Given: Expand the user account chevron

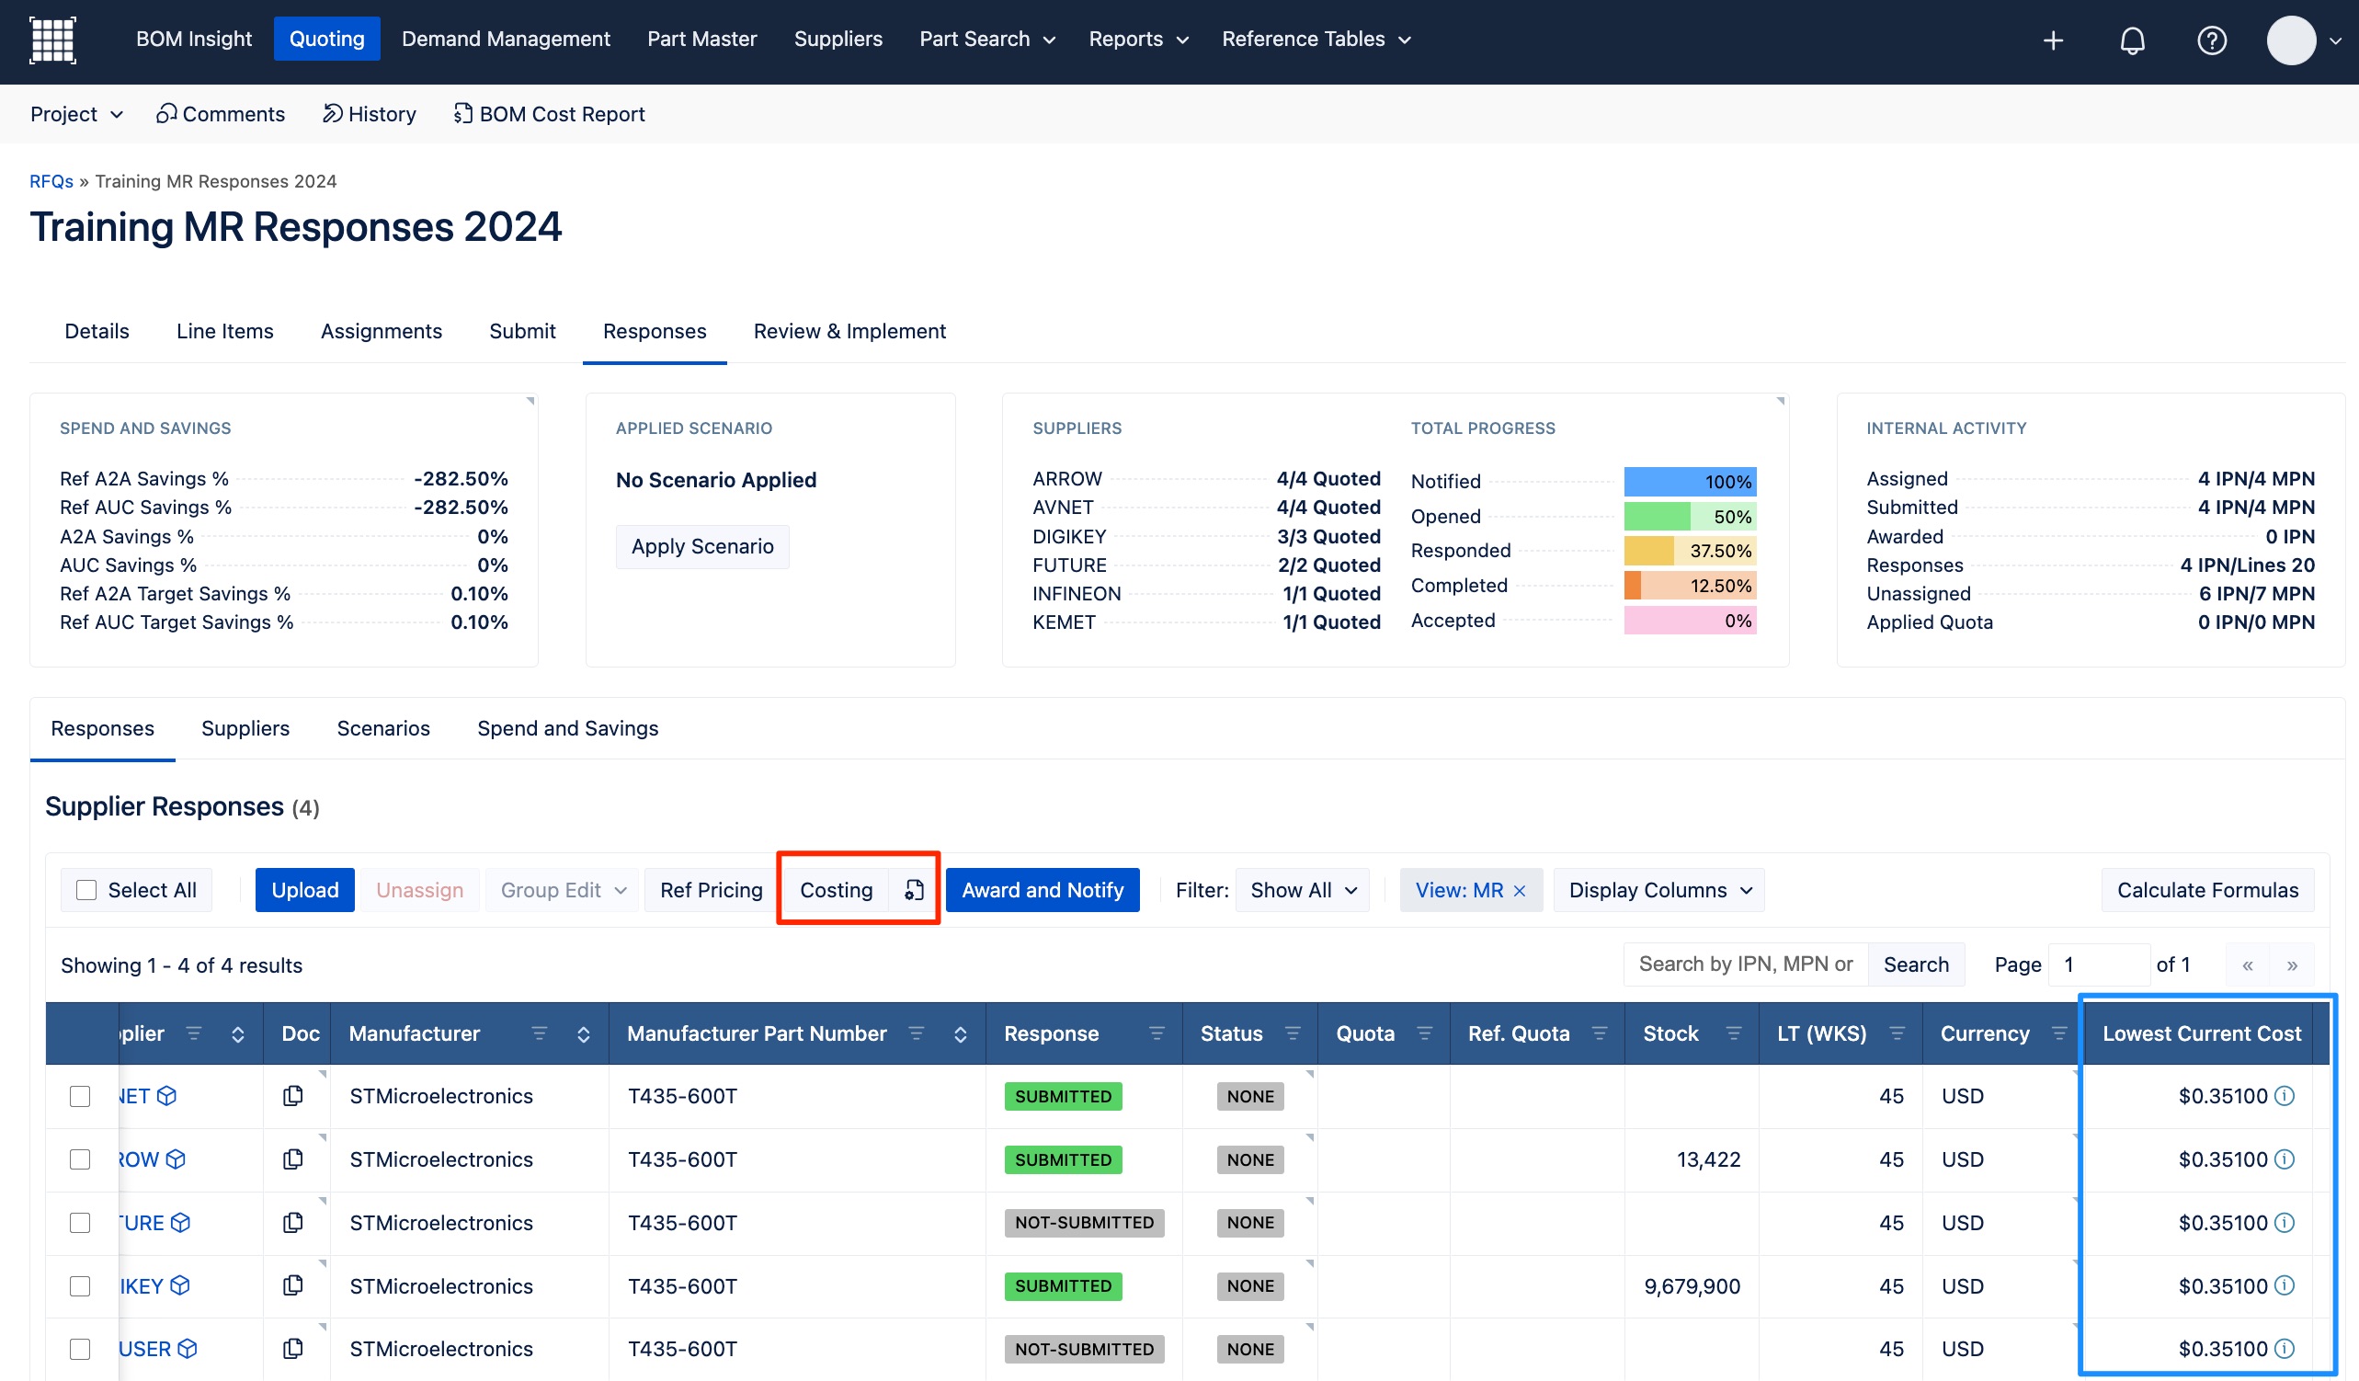Looking at the screenshot, I should coord(2335,41).
